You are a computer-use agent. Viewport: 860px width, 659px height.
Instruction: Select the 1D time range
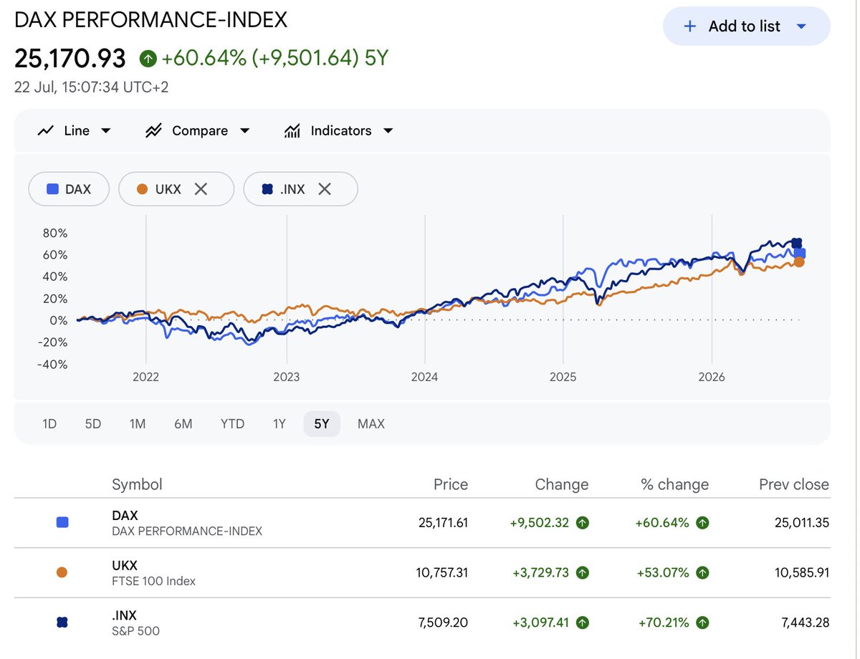coord(49,424)
